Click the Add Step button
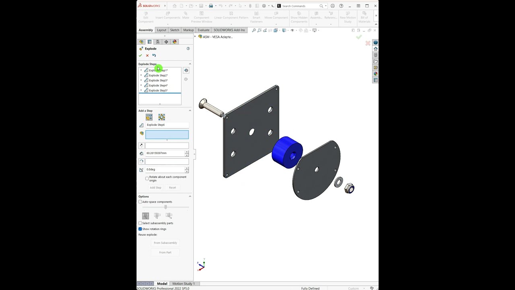Image resolution: width=515 pixels, height=290 pixels. (156, 188)
